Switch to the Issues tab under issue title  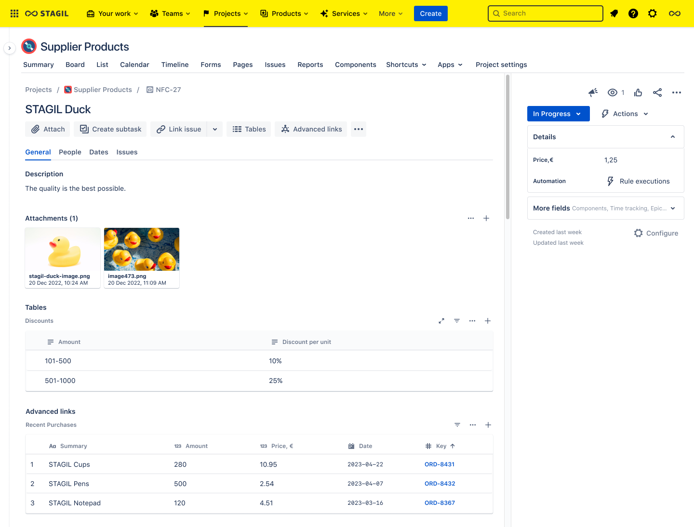[127, 152]
